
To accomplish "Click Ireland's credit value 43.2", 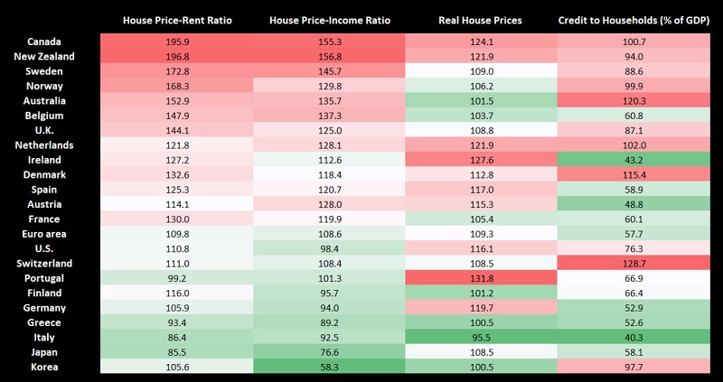I will pyautogui.click(x=634, y=160).
